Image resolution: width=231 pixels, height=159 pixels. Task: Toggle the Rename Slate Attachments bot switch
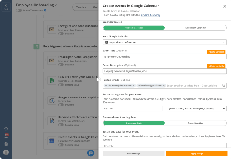[x=61, y=125]
